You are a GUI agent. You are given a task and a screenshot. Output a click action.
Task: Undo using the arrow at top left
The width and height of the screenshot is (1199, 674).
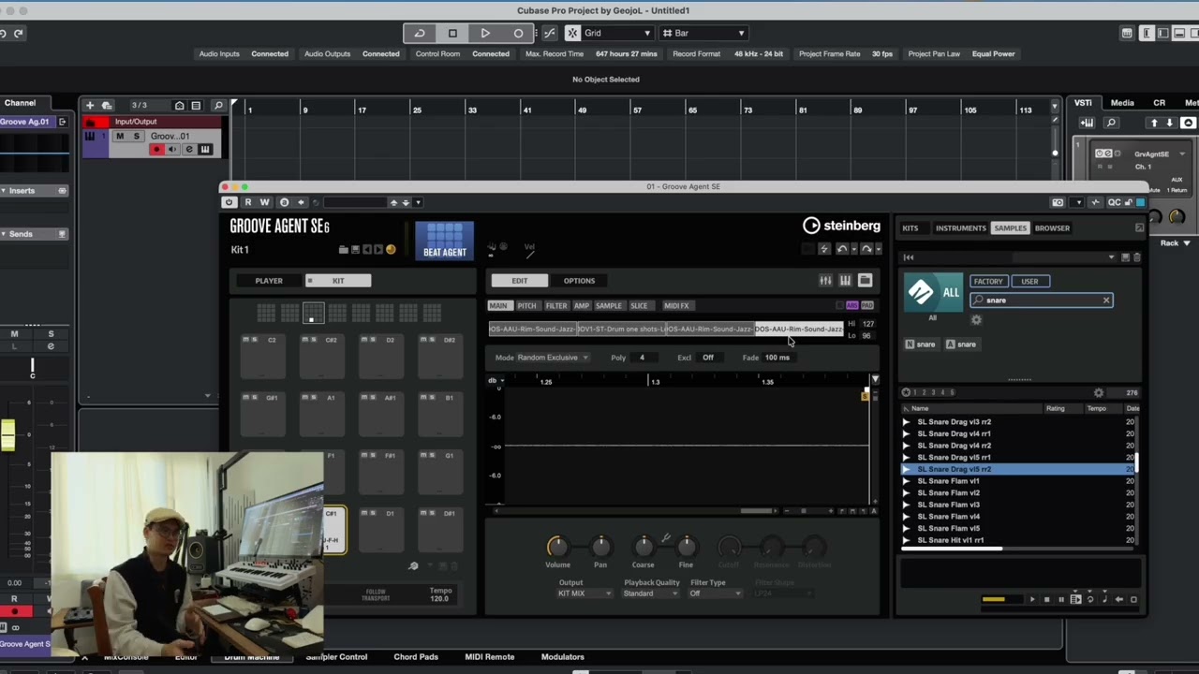[4, 33]
